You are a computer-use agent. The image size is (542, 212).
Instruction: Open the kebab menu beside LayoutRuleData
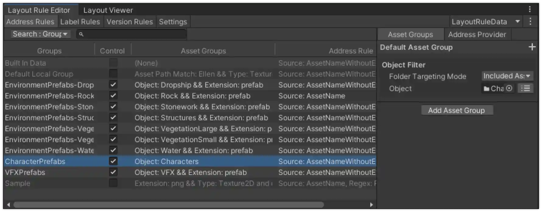click(x=530, y=21)
